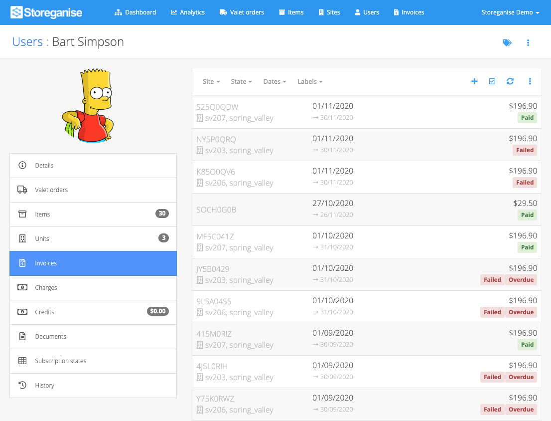The width and height of the screenshot is (551, 421).
Task: Click the Paid label on invoice 415M0RIZ
Action: 527,345
